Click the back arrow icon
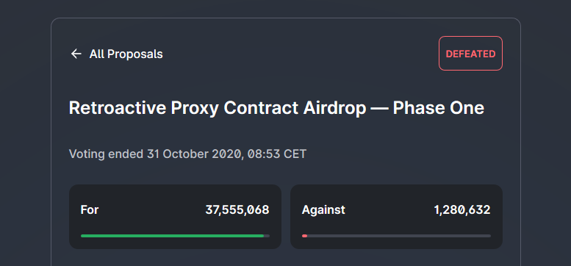571x266 pixels. click(76, 54)
